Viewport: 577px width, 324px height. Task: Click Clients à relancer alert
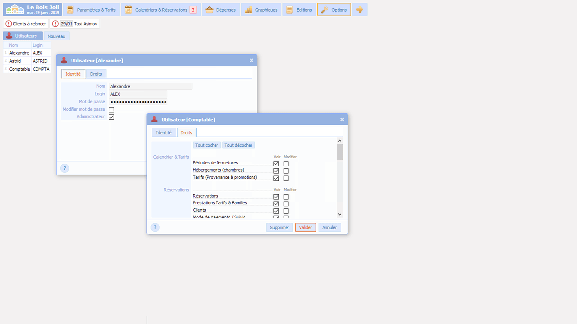click(x=26, y=24)
